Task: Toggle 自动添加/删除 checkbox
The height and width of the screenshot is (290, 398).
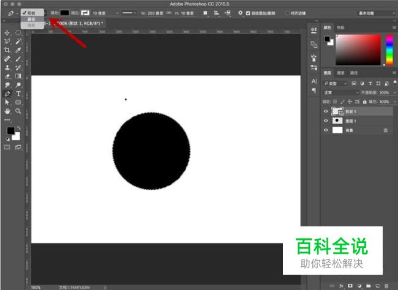Action: pyautogui.click(x=248, y=12)
